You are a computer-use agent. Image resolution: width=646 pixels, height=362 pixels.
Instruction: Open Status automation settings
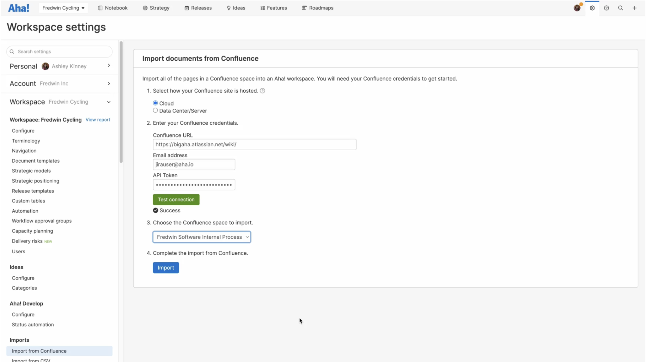(33, 325)
